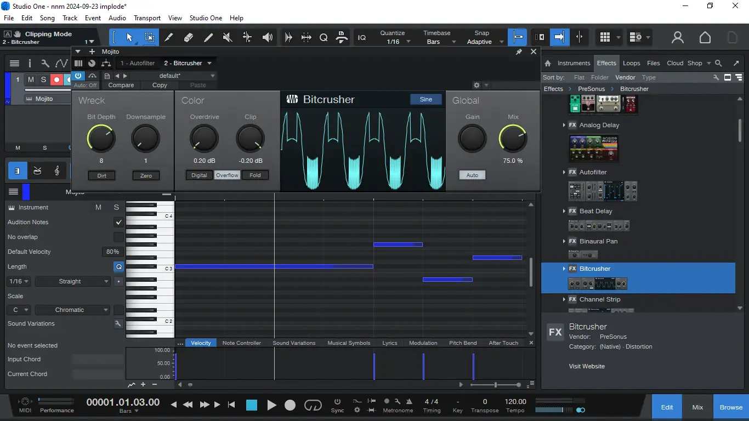Open the Studio One account profile icon
Image resolution: width=749 pixels, height=421 pixels.
[x=678, y=37]
